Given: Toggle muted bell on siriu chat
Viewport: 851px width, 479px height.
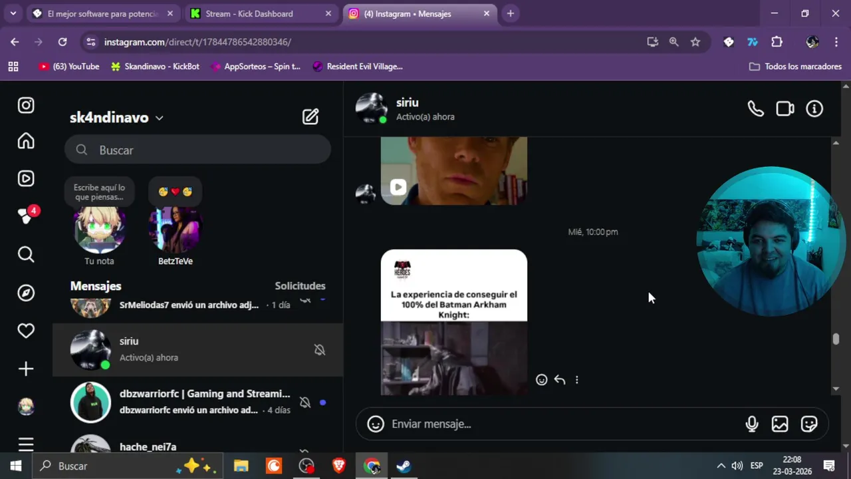Looking at the screenshot, I should click(x=320, y=350).
